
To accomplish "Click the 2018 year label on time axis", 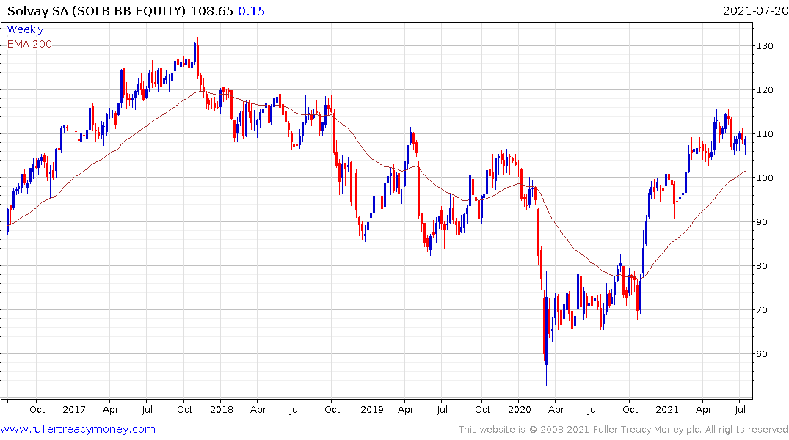I will coord(222,409).
